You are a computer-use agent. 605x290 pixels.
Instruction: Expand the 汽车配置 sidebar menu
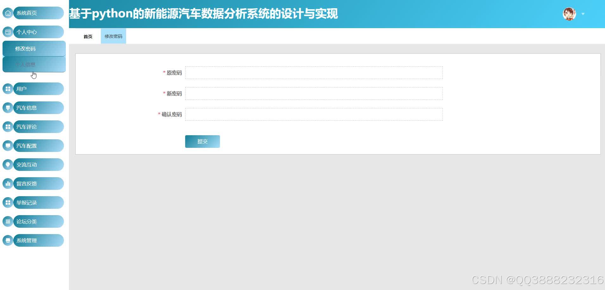[x=39, y=146]
